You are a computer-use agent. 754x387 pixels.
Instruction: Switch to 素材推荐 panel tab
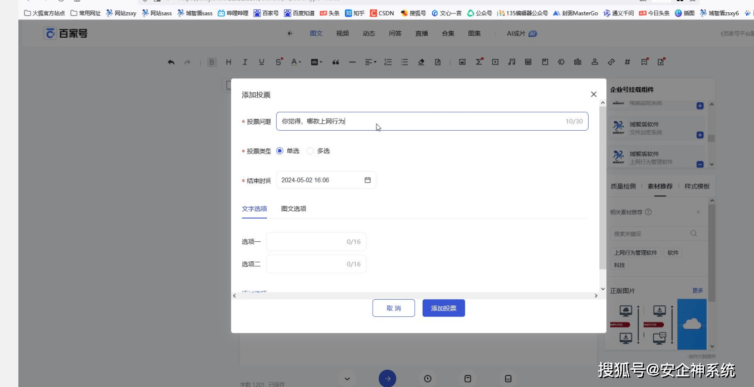tap(660, 186)
